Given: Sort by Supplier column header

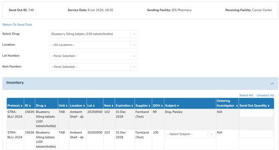Looking at the screenshot, I should [143, 105].
